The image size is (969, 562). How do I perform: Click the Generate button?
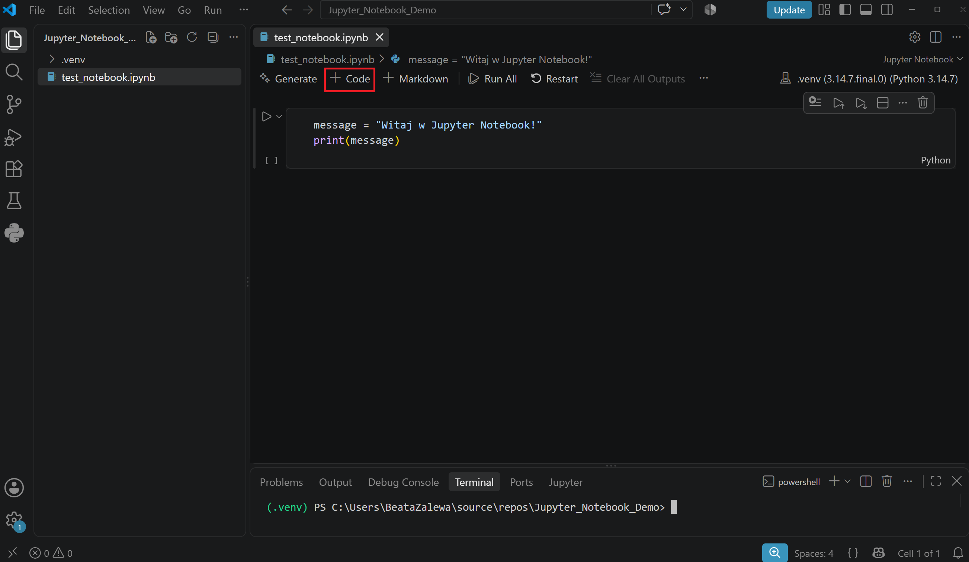pyautogui.click(x=288, y=79)
